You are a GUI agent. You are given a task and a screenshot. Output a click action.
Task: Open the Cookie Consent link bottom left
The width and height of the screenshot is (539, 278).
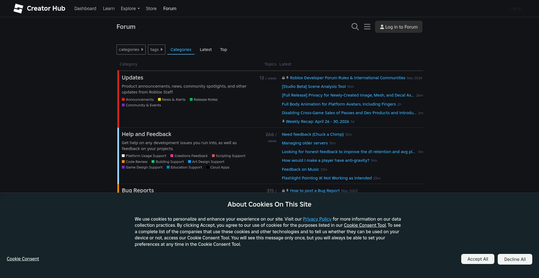pyautogui.click(x=23, y=259)
